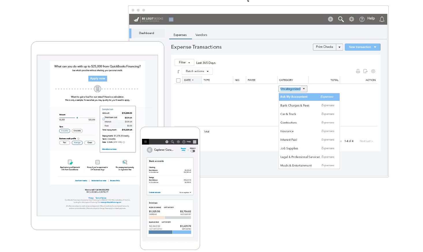
Task: Select the Average credit profile option
Action: point(77,143)
